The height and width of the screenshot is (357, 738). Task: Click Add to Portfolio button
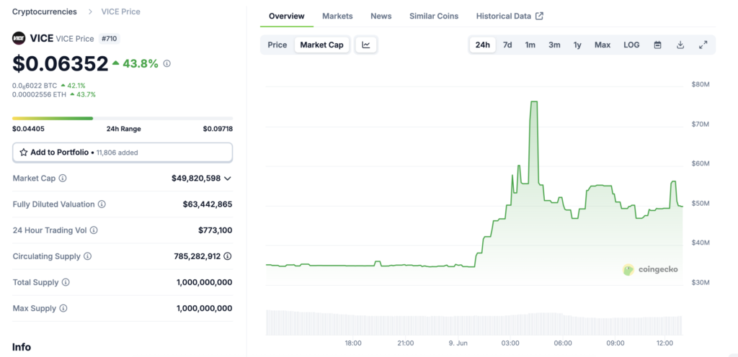click(x=123, y=152)
